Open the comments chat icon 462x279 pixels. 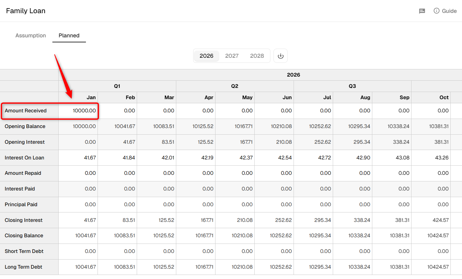(422, 11)
